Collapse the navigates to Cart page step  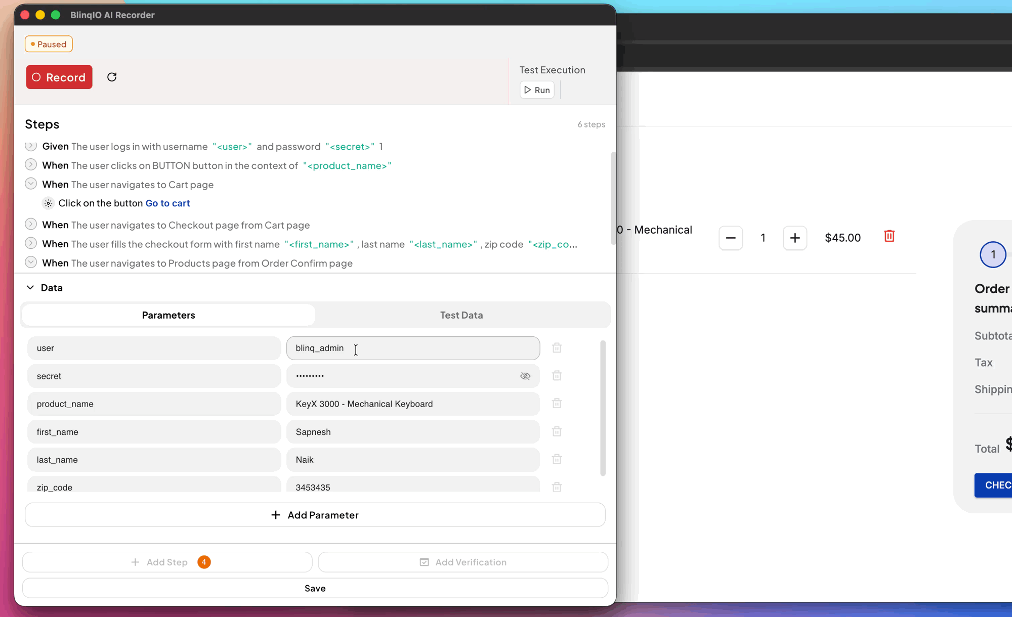pyautogui.click(x=31, y=184)
